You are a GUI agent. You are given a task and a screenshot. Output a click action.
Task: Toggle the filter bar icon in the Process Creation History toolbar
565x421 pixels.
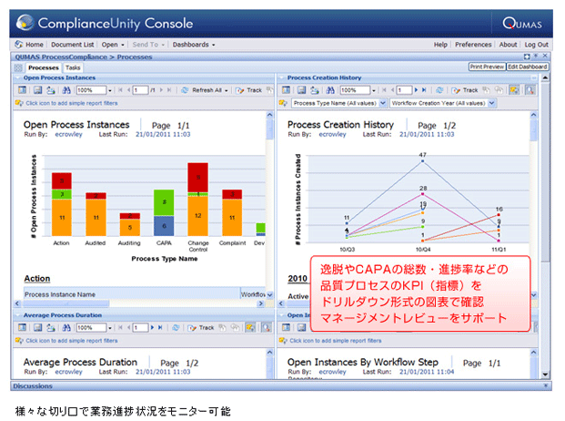(x=514, y=90)
